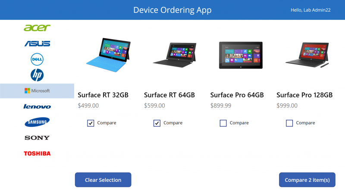Click the Surface RT 64GB product title
Screen dimensions: 345x193
point(169,95)
